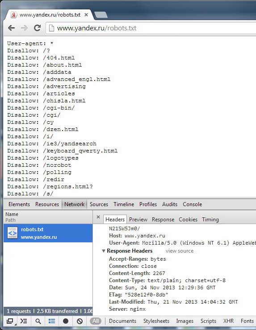This screenshot has width=256, height=330.
Task: Filter requests by XHR
Action: click(x=228, y=321)
